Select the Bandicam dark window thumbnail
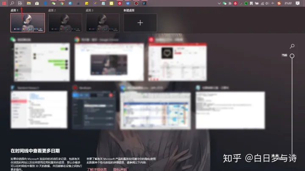The width and height of the screenshot is (305, 171). tap(94, 110)
